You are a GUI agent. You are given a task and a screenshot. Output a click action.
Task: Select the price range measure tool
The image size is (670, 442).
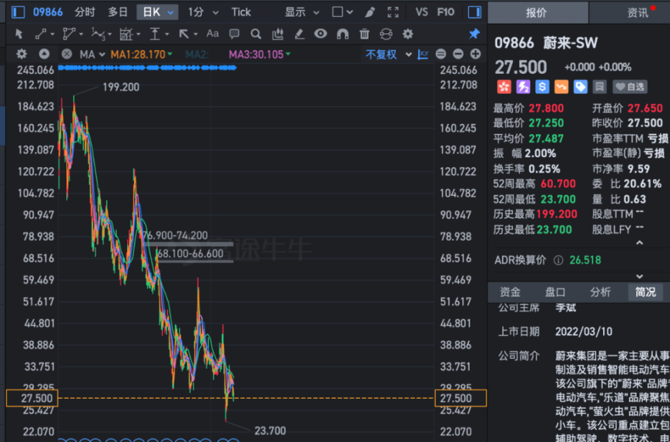coord(155,33)
